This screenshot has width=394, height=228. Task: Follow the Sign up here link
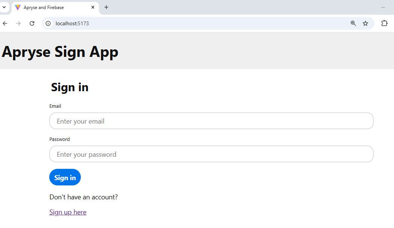[68, 212]
